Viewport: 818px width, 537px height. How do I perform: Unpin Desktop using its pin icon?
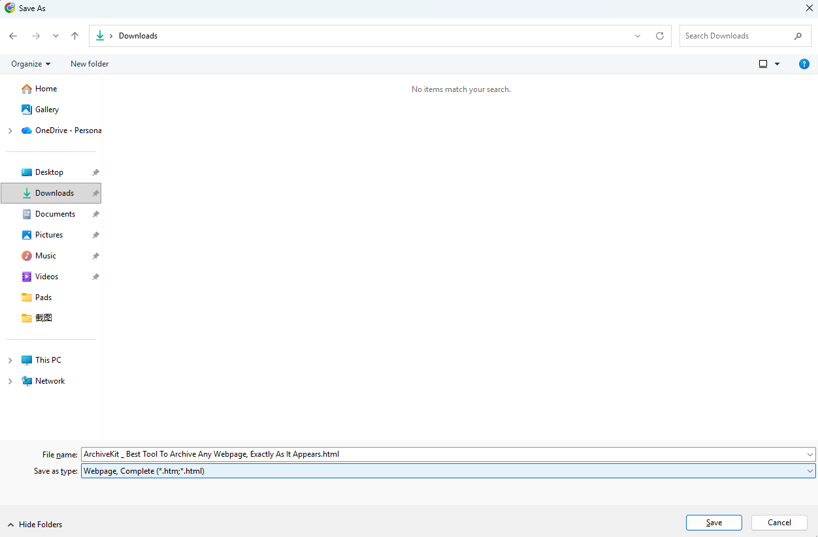point(95,172)
